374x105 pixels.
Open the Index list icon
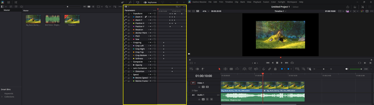tap(16, 2)
